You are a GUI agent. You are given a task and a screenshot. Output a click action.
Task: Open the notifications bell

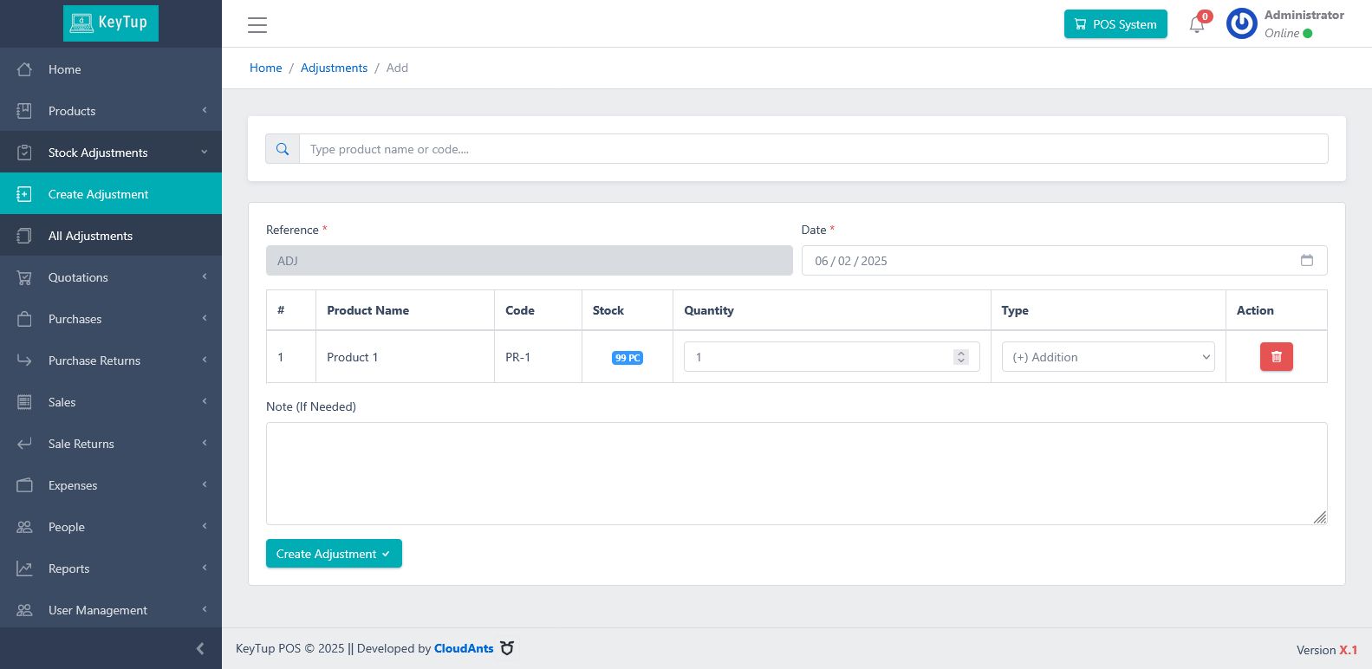tap(1197, 24)
